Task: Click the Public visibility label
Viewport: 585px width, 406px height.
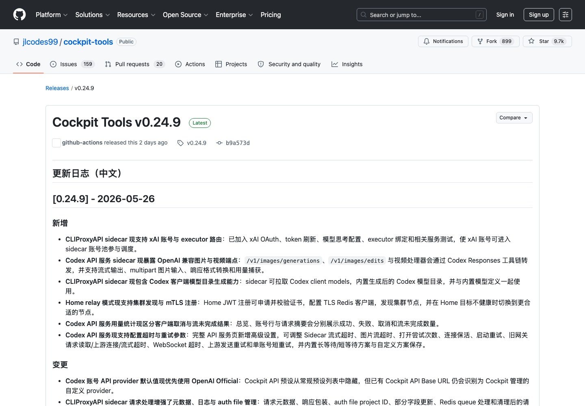Action: tap(126, 42)
